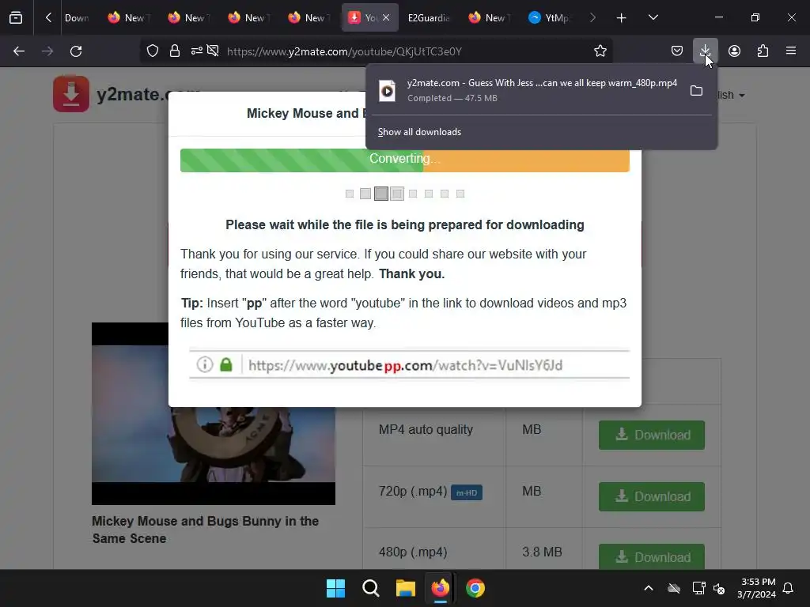This screenshot has height=607, width=810.
Task: Click the muted volume tray icon
Action: click(x=718, y=588)
